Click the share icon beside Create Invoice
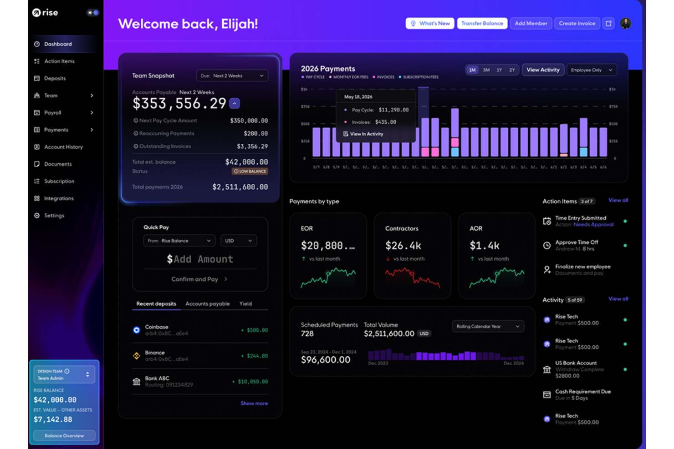Image resolution: width=674 pixels, height=449 pixels. (x=608, y=24)
